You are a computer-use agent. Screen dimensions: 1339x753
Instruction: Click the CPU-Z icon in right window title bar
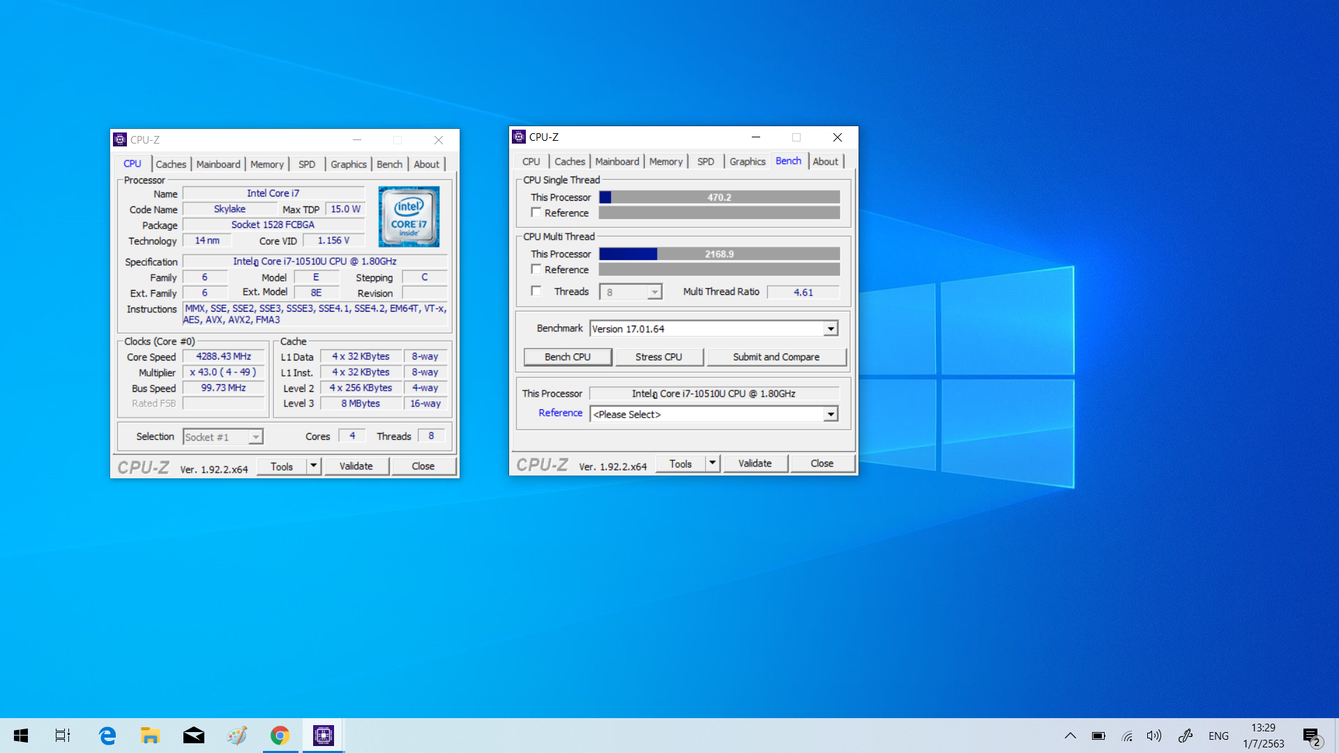pyautogui.click(x=519, y=137)
